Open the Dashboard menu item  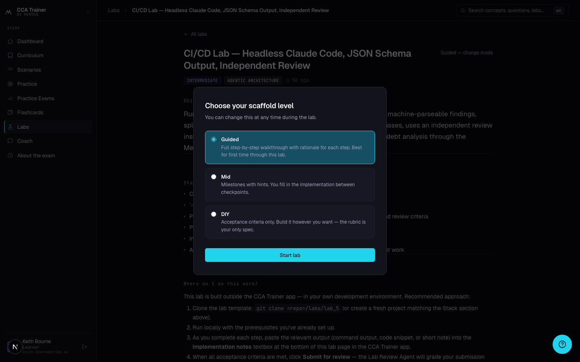click(48, 41)
